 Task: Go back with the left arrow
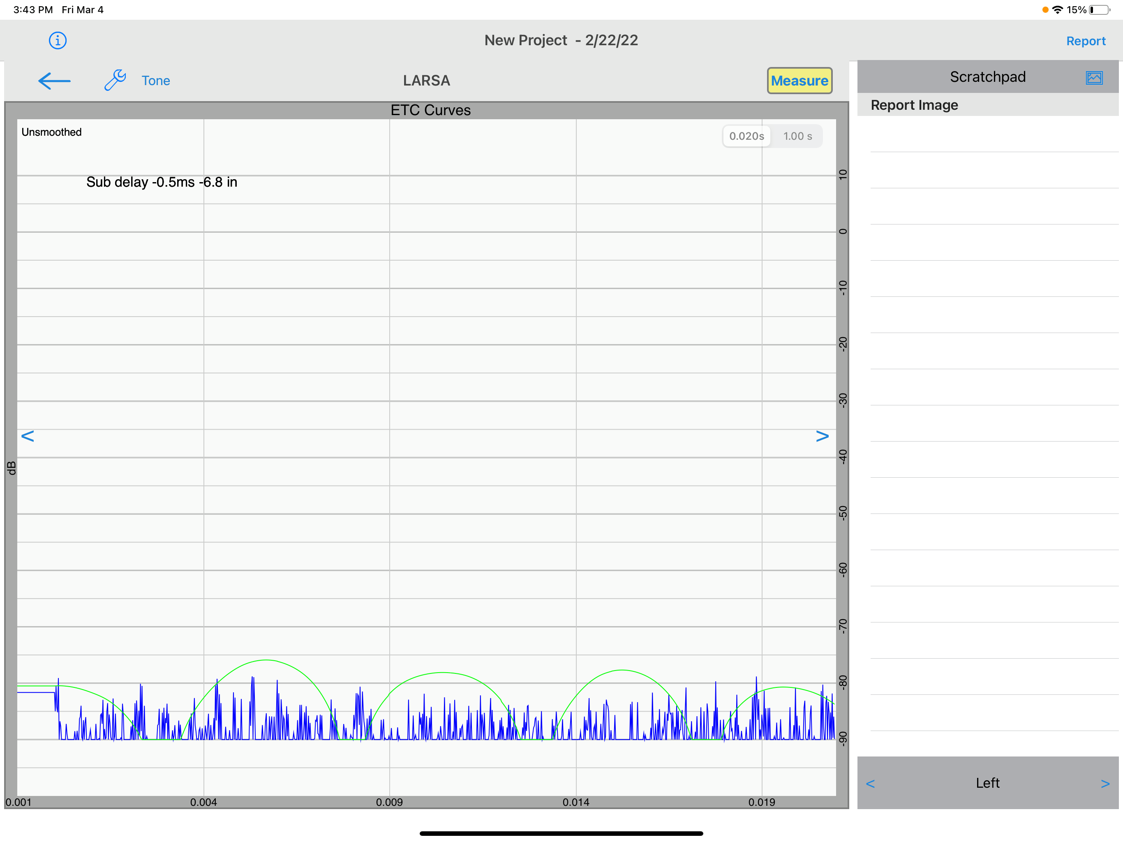(x=54, y=81)
